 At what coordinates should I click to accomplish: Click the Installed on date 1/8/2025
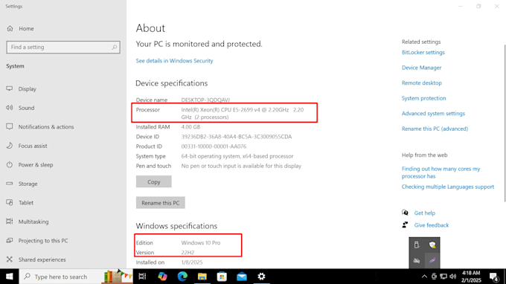click(192, 262)
